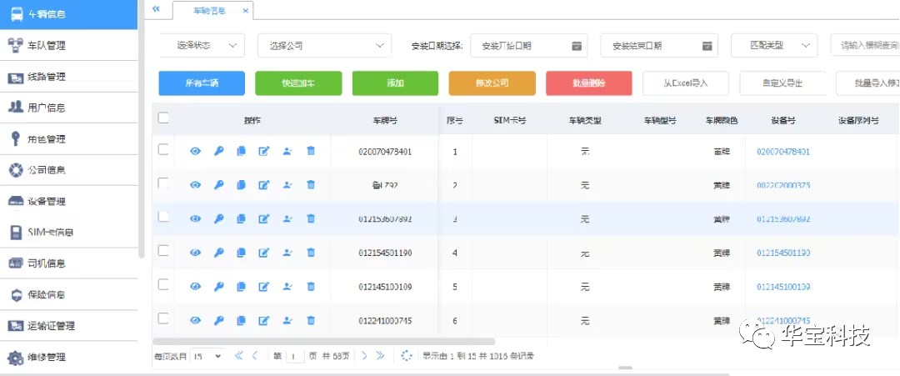Edit icon for vehicle 012241000745
900x376 pixels.
[x=264, y=320]
